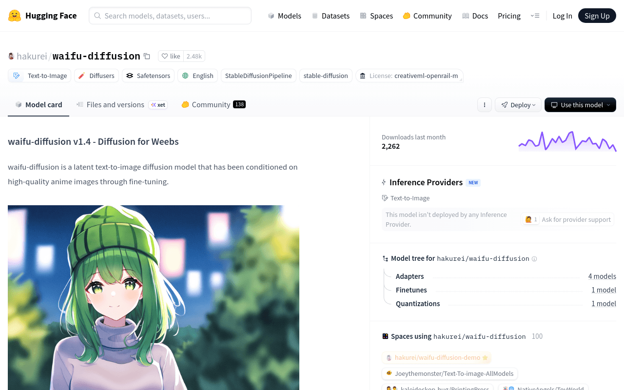Select the Text-to-Image tag
The height and width of the screenshot is (390, 624).
tap(39, 76)
